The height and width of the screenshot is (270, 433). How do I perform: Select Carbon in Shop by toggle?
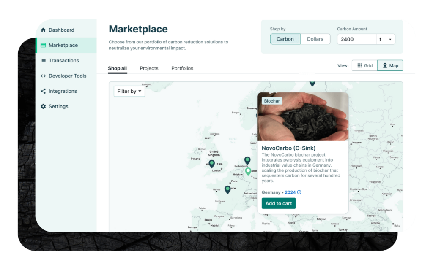click(x=285, y=39)
